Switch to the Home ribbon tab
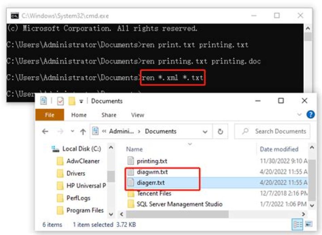322x235 pixels. [79, 115]
